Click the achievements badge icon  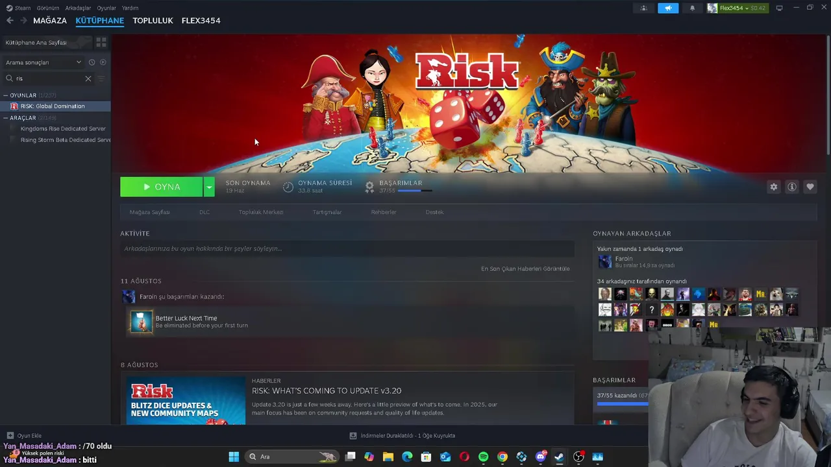[369, 187]
